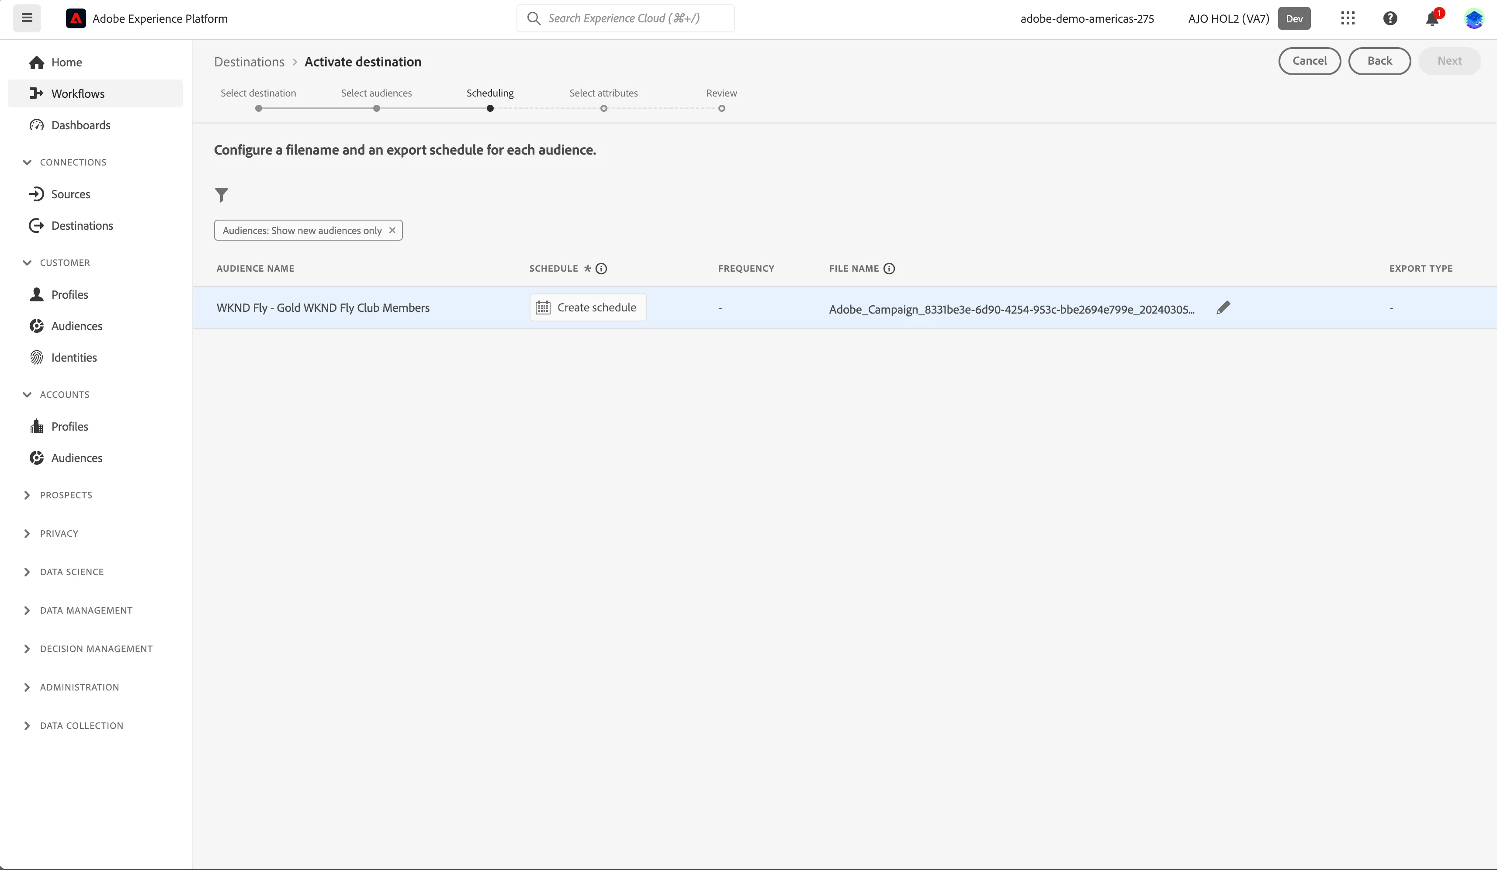Viewport: 1497px width, 870px height.
Task: Open the apps grid switcher
Action: 1348,18
